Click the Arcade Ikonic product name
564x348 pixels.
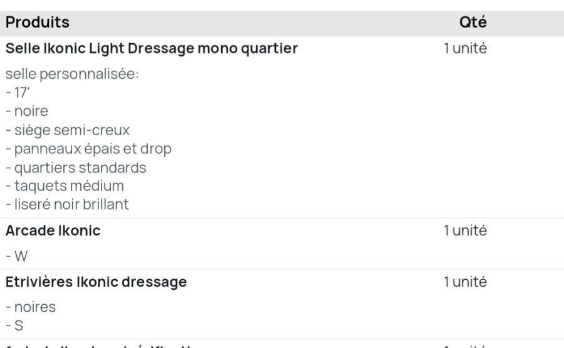(53, 230)
